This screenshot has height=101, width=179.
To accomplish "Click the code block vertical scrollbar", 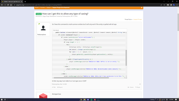I will coord(126,58).
